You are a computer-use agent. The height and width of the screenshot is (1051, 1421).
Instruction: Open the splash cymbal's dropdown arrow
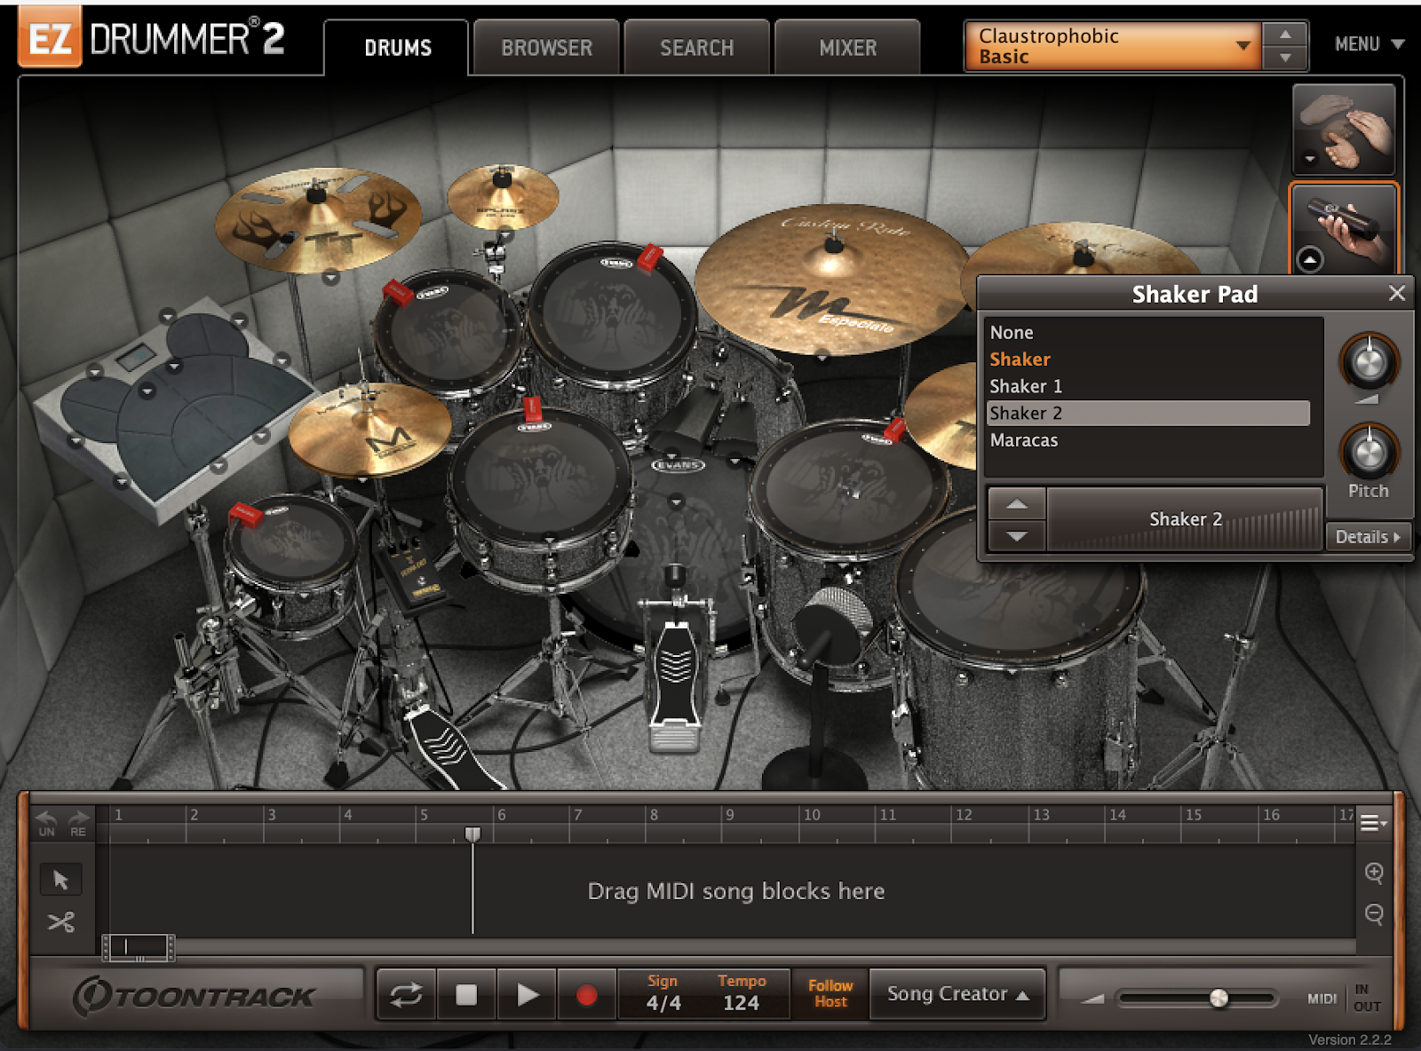pos(505,235)
